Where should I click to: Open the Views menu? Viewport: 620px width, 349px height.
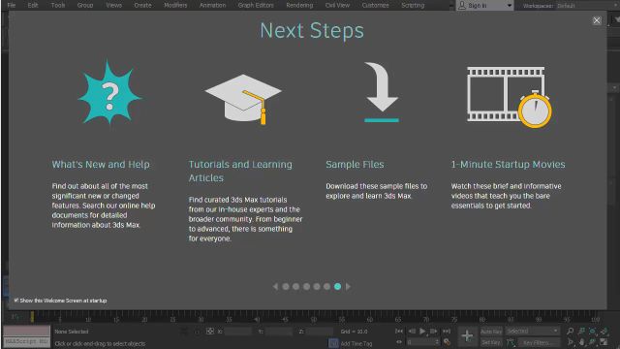point(114,5)
